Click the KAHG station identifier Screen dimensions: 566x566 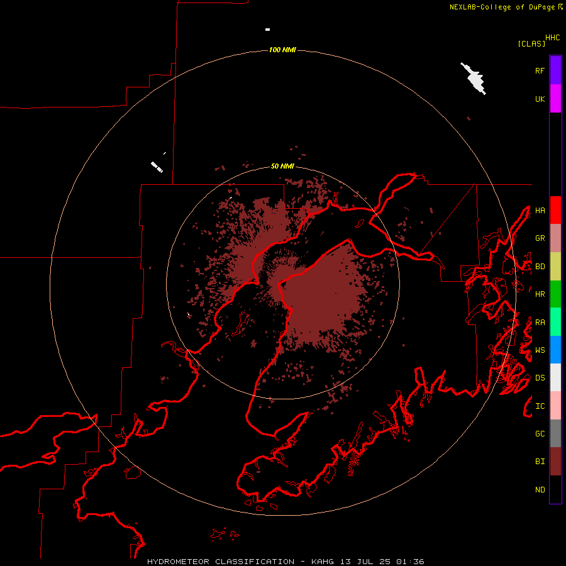(x=323, y=562)
